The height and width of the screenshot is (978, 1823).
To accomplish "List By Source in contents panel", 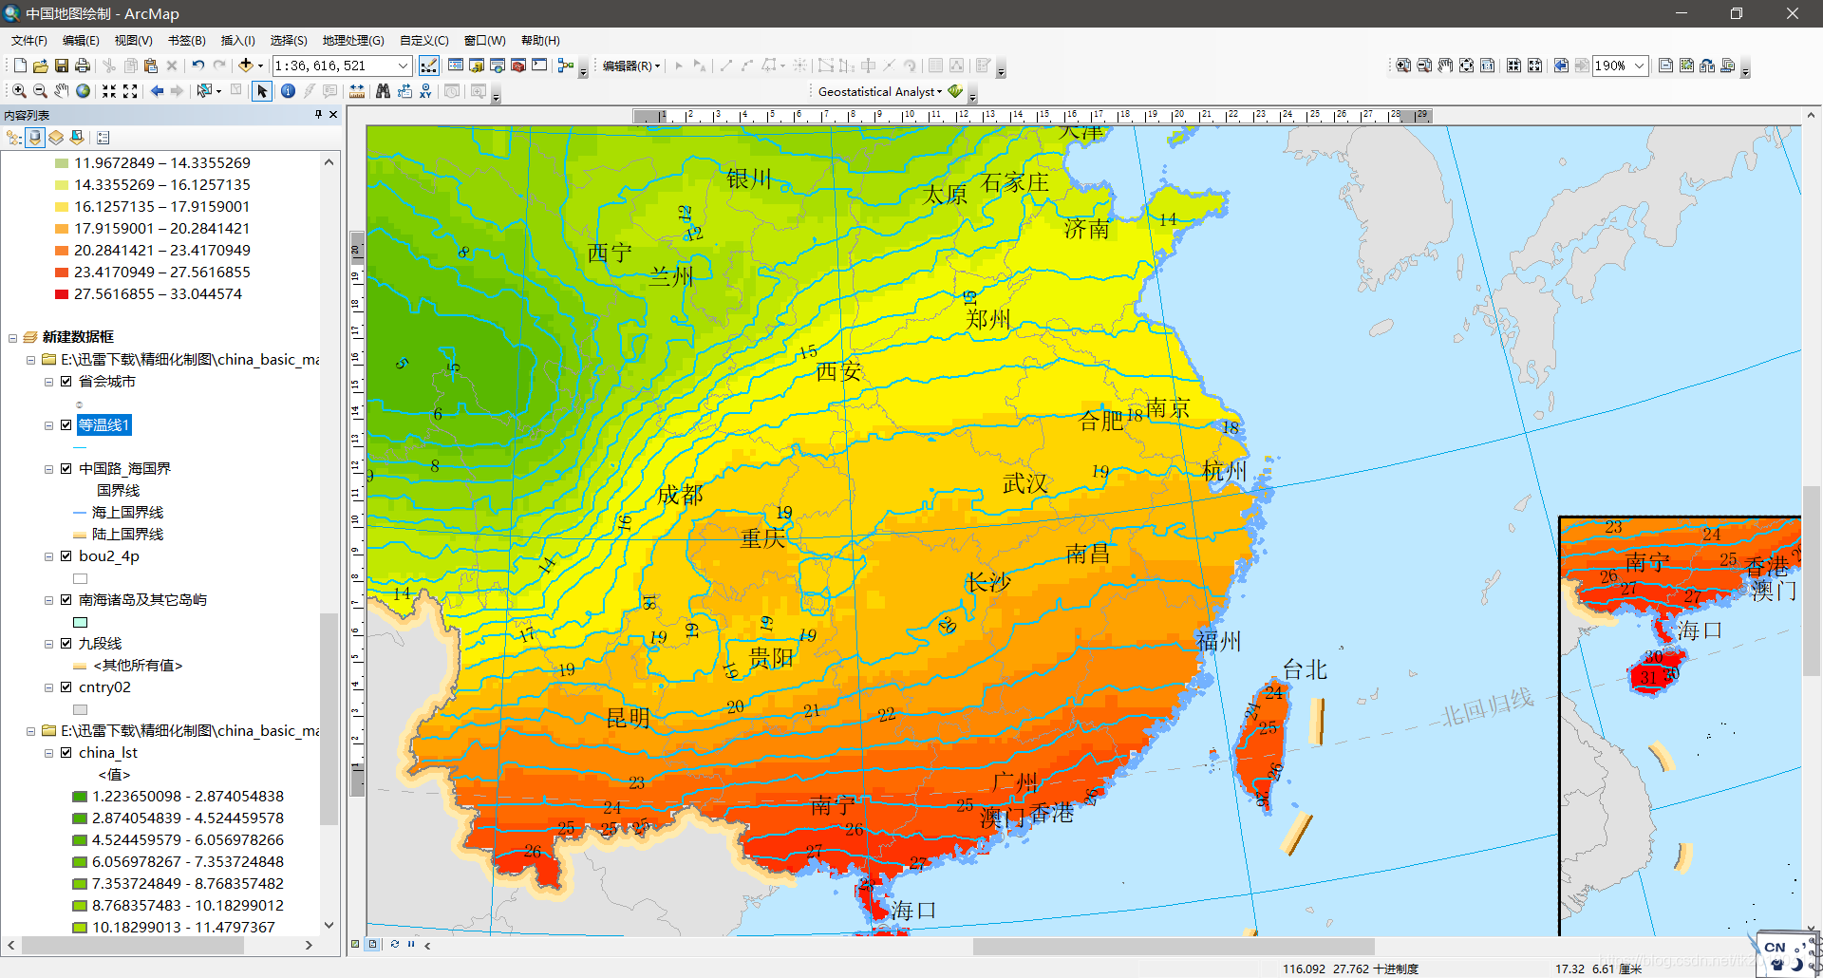I will 35,138.
